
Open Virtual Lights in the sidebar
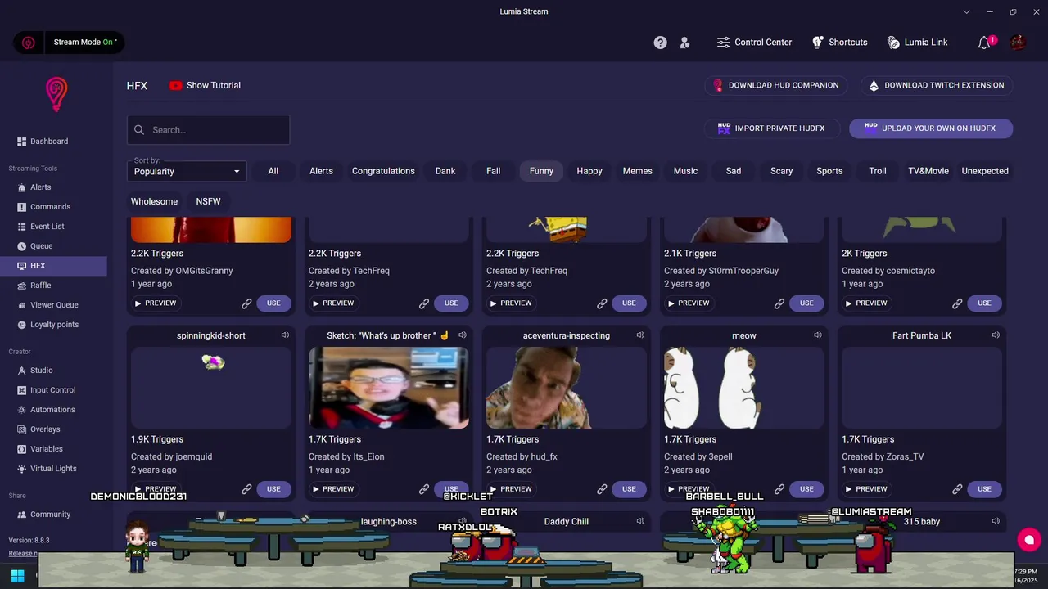click(53, 469)
